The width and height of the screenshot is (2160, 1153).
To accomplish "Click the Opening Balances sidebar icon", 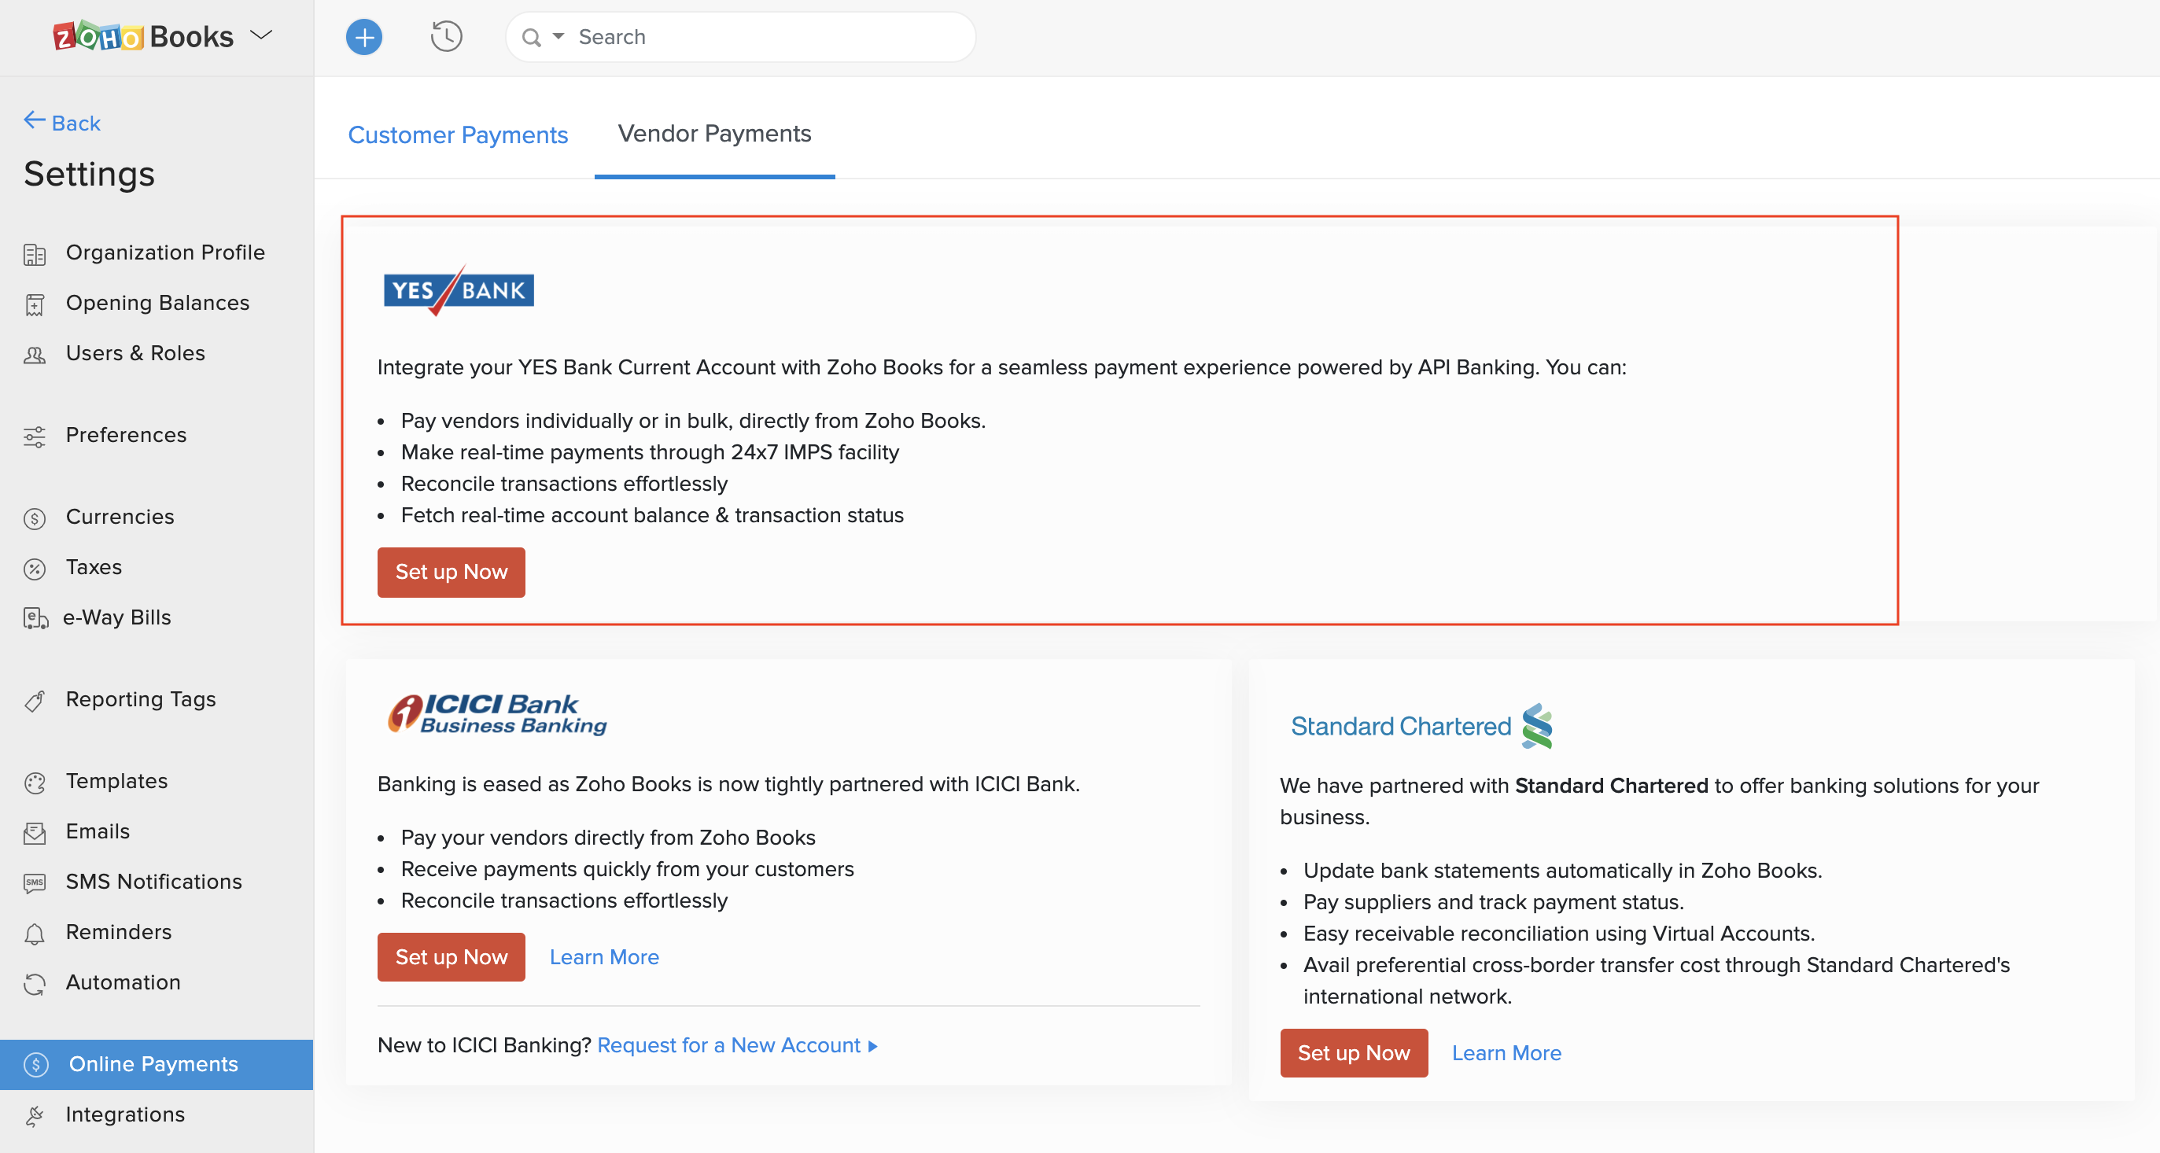I will pos(37,303).
